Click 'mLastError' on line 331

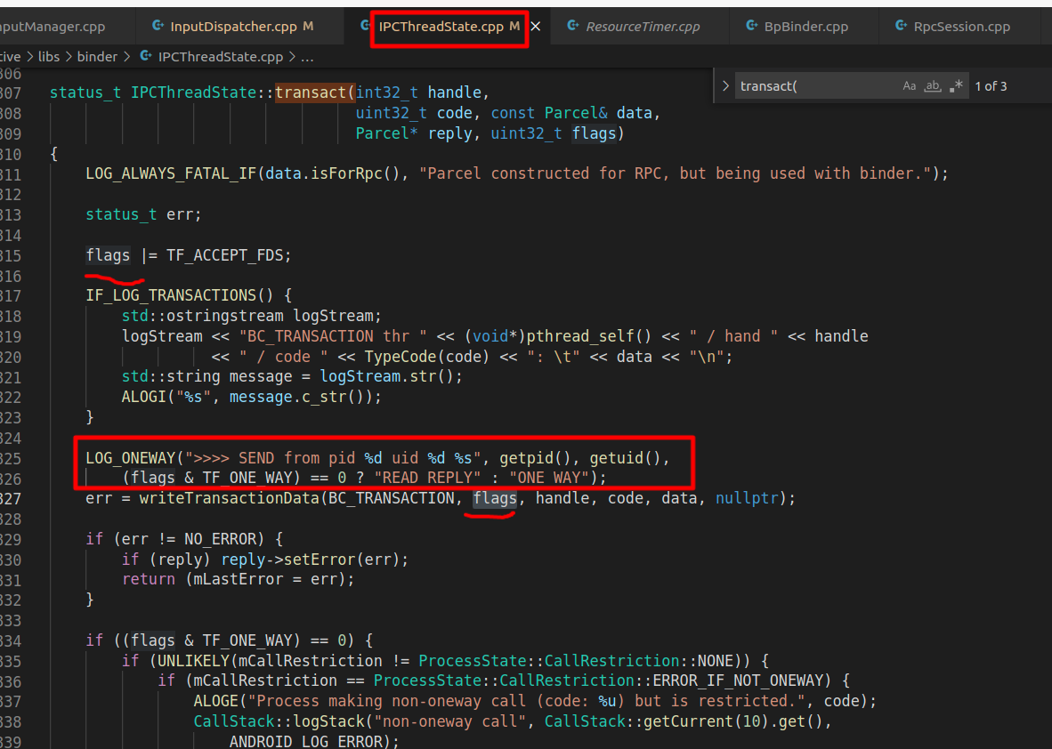[x=239, y=579]
